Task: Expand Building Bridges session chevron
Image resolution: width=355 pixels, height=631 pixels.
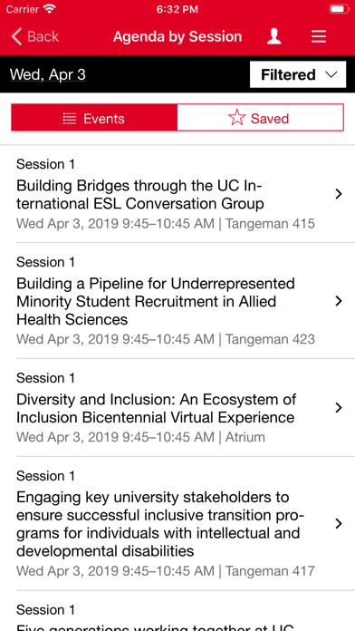Action: (339, 194)
